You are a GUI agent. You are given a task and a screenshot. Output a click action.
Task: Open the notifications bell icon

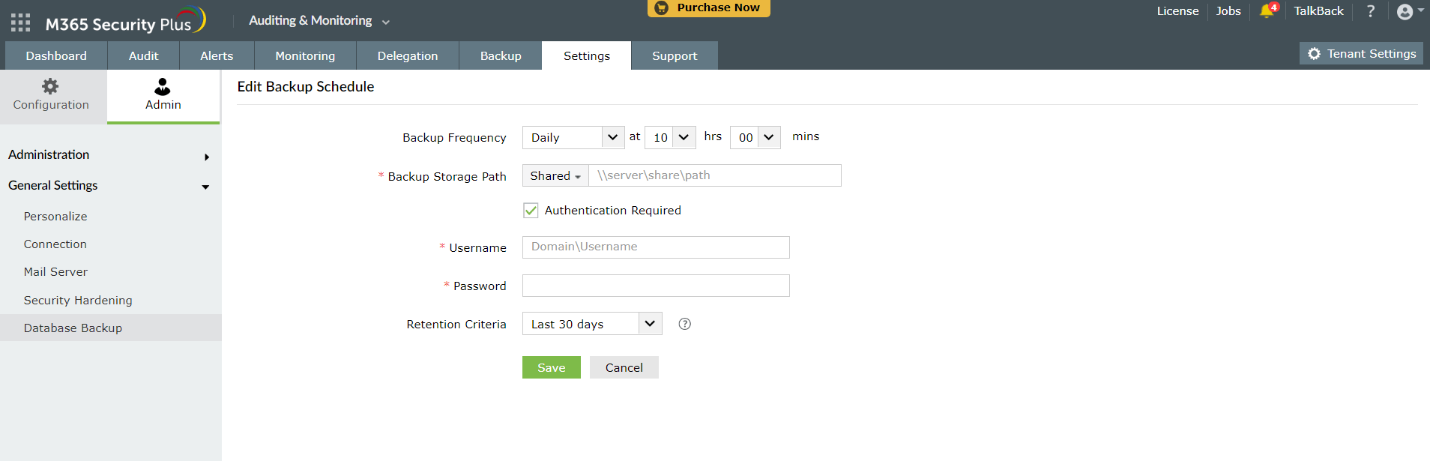coord(1268,10)
